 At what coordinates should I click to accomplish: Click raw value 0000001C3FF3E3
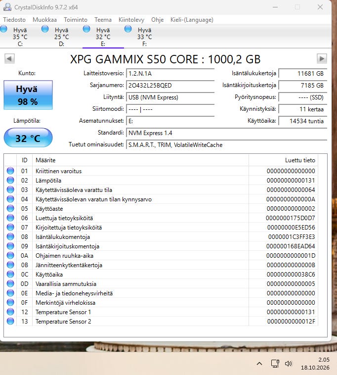point(292,236)
